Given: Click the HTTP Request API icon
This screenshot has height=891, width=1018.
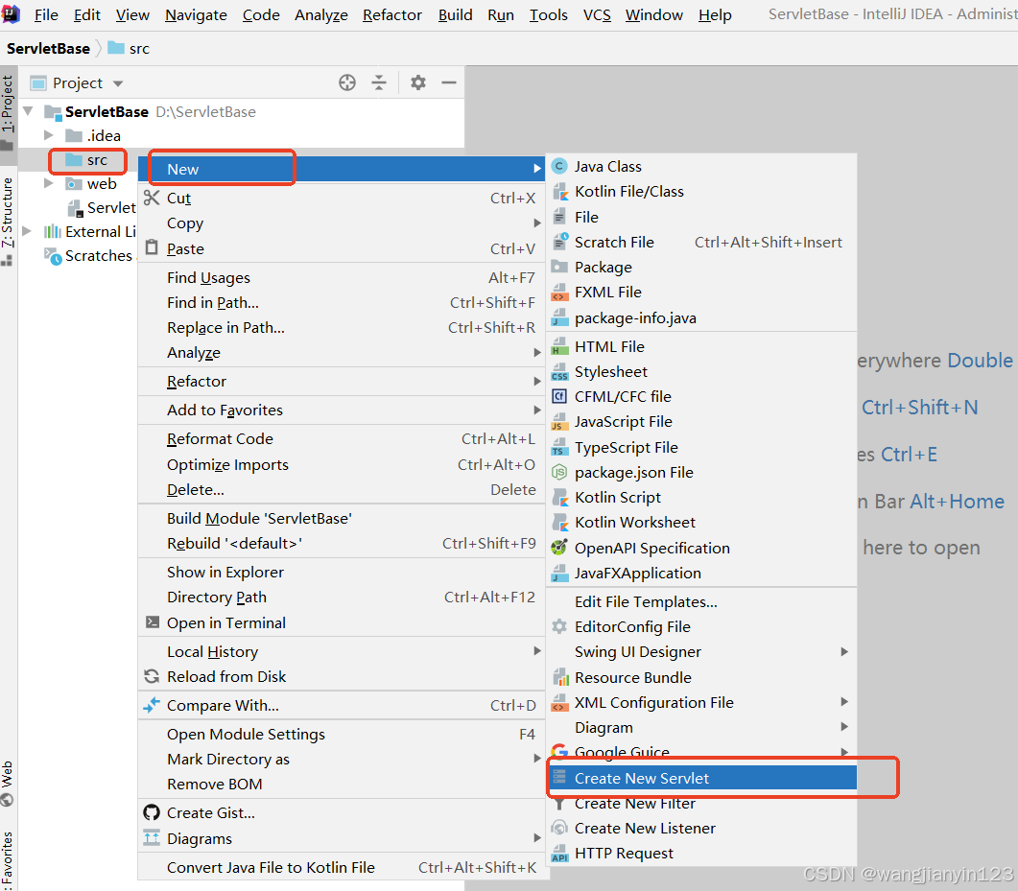Looking at the screenshot, I should click(x=559, y=854).
